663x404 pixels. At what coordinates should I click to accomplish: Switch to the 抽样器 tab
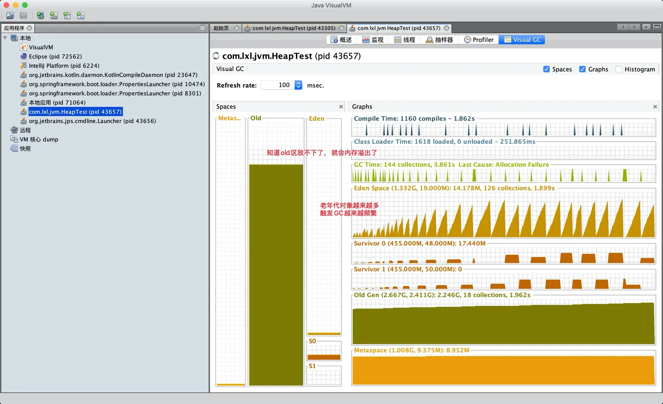(439, 40)
